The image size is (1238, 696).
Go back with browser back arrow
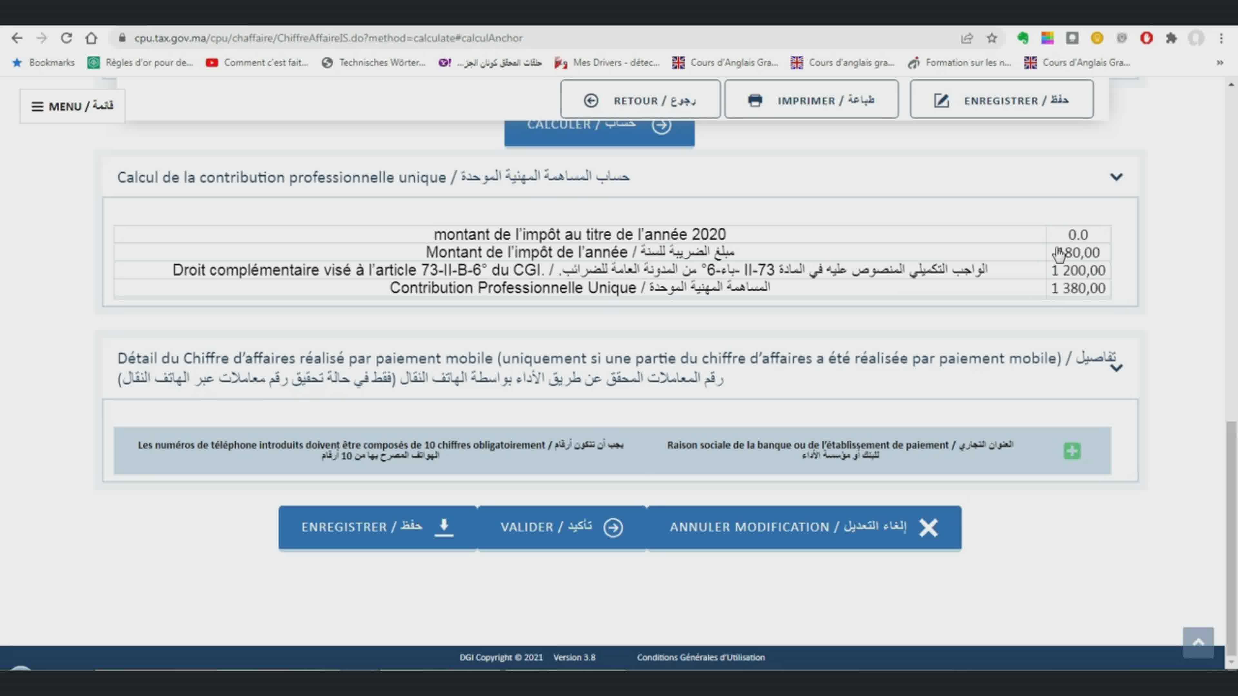pos(17,38)
